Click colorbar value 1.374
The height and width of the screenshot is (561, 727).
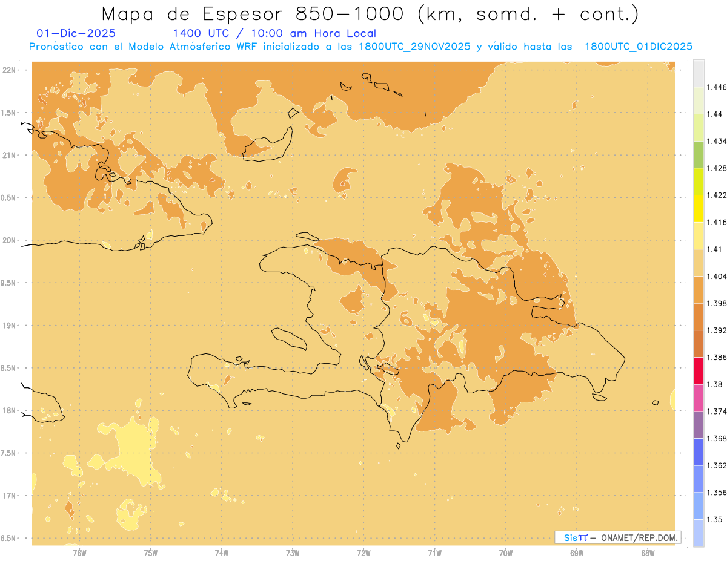[x=717, y=412]
